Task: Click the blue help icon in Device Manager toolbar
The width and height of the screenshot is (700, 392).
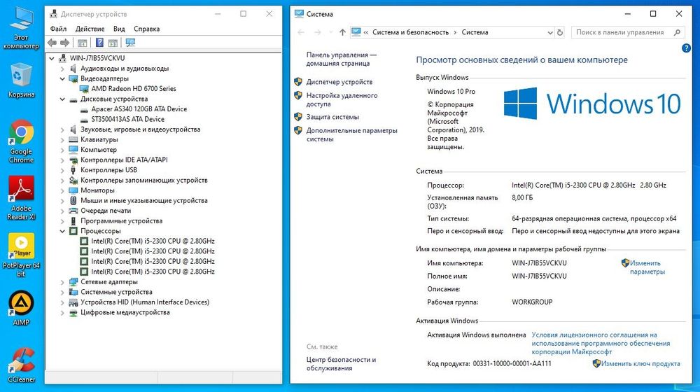Action: (x=99, y=43)
